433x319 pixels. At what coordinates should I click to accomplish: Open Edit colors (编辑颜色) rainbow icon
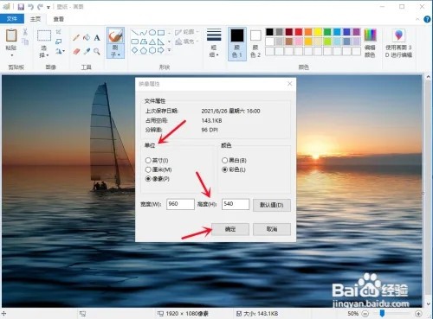click(370, 35)
